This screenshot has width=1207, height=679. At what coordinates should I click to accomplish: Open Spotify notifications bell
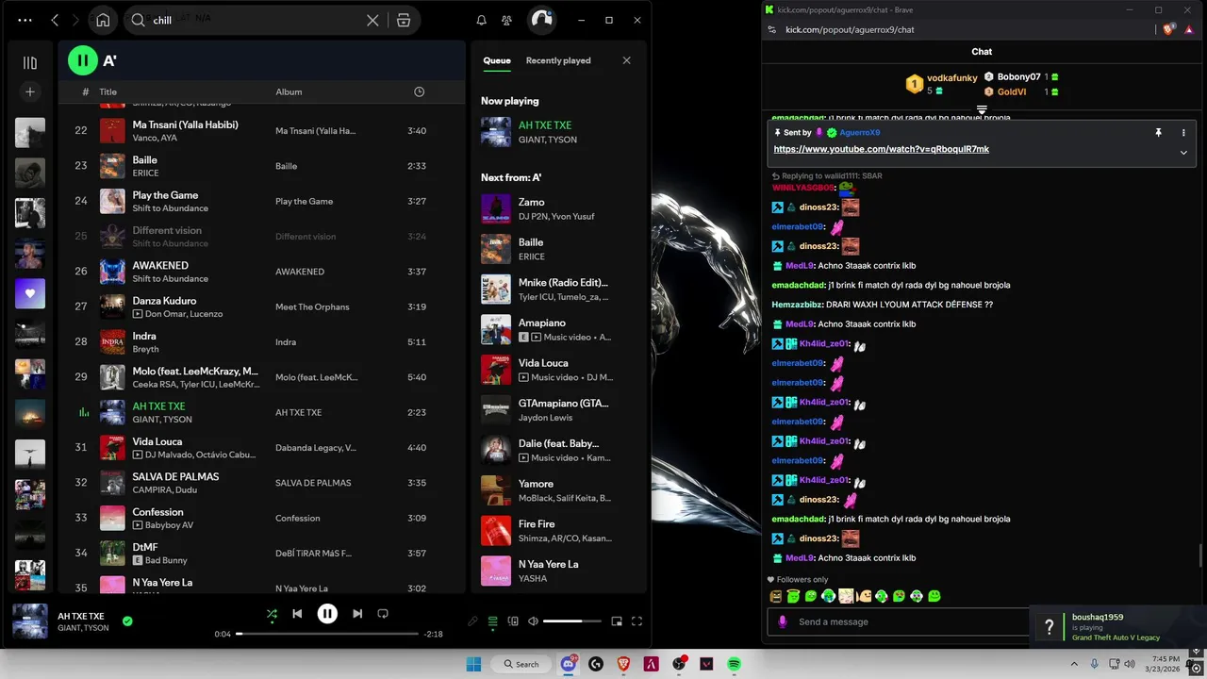pyautogui.click(x=481, y=20)
